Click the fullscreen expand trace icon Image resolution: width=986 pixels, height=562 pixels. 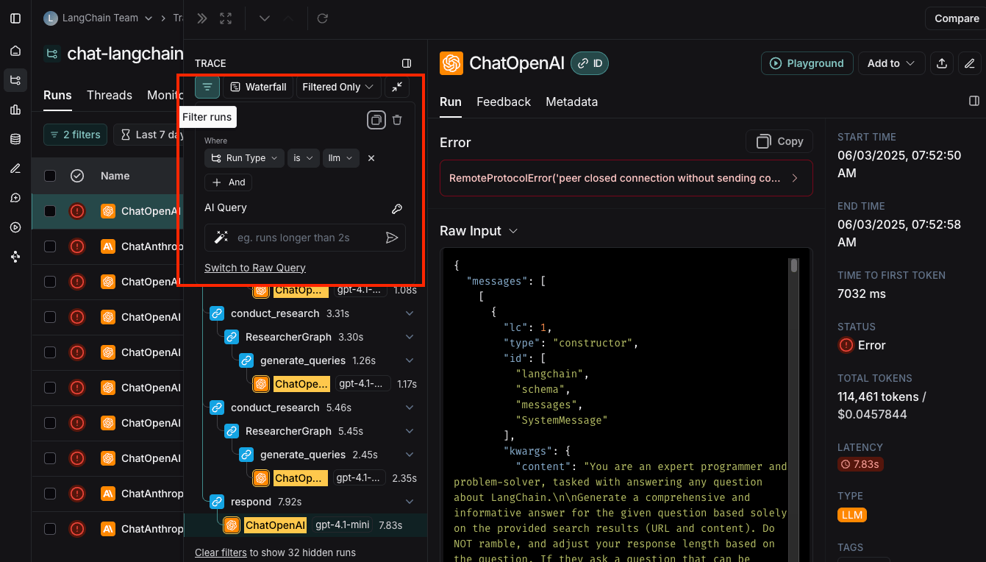pyautogui.click(x=226, y=18)
